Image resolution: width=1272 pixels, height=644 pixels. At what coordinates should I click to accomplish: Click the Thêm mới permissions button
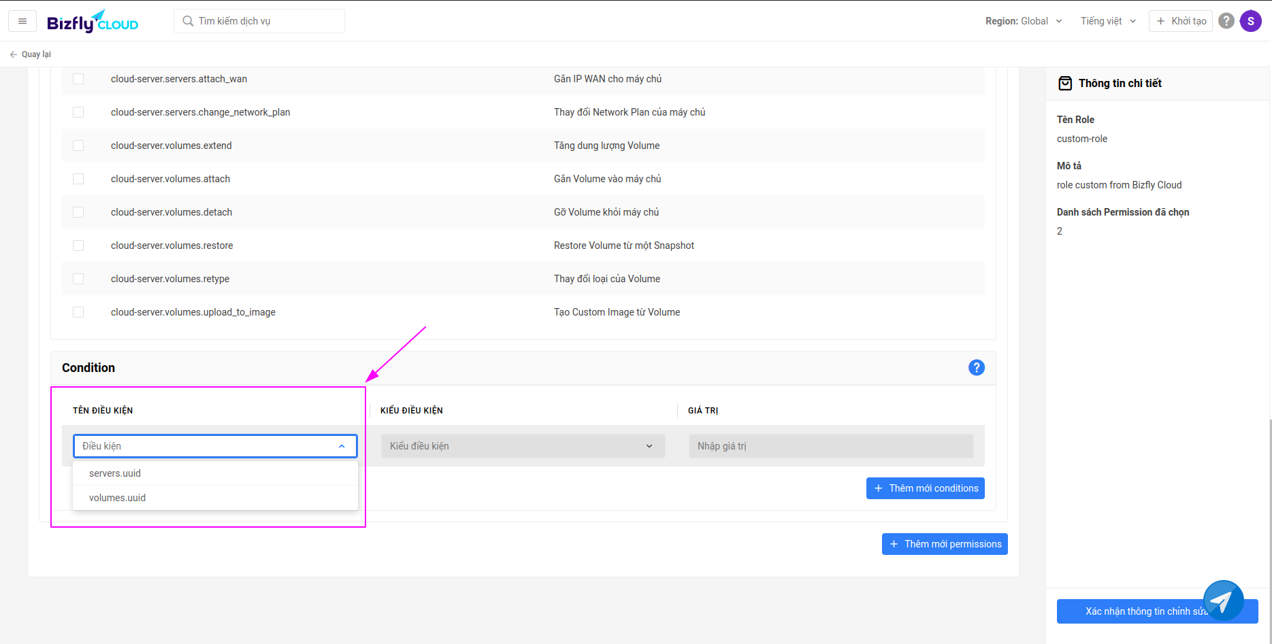coord(944,544)
